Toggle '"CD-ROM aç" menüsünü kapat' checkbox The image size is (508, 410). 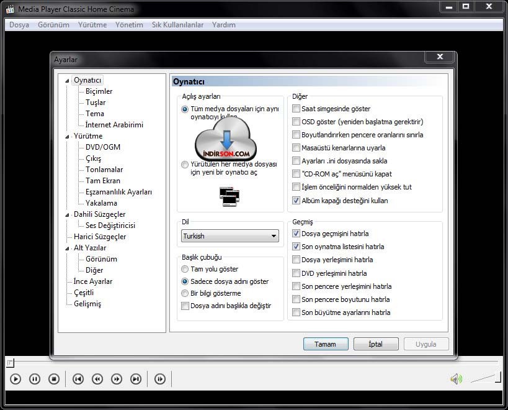(296, 173)
